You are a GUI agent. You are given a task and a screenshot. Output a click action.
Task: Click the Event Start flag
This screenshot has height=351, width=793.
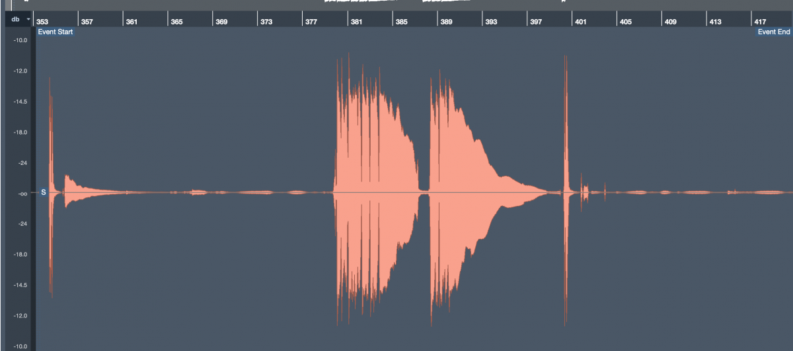(x=56, y=32)
